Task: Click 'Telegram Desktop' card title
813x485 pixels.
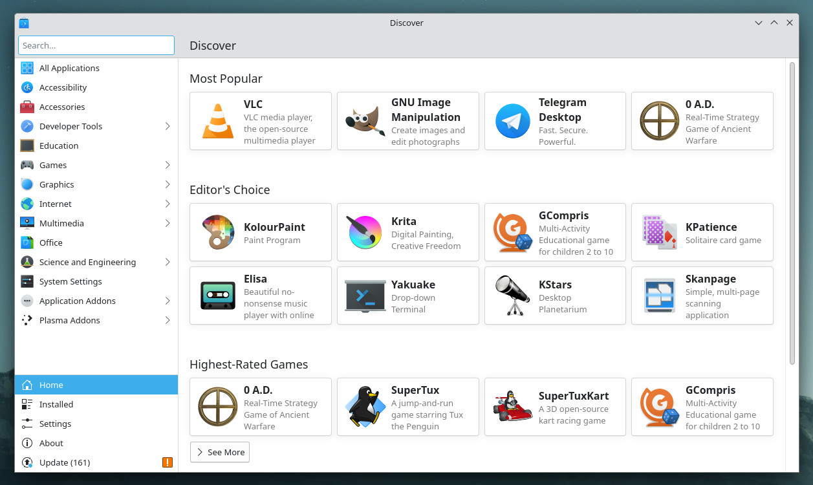Action: coord(563,110)
